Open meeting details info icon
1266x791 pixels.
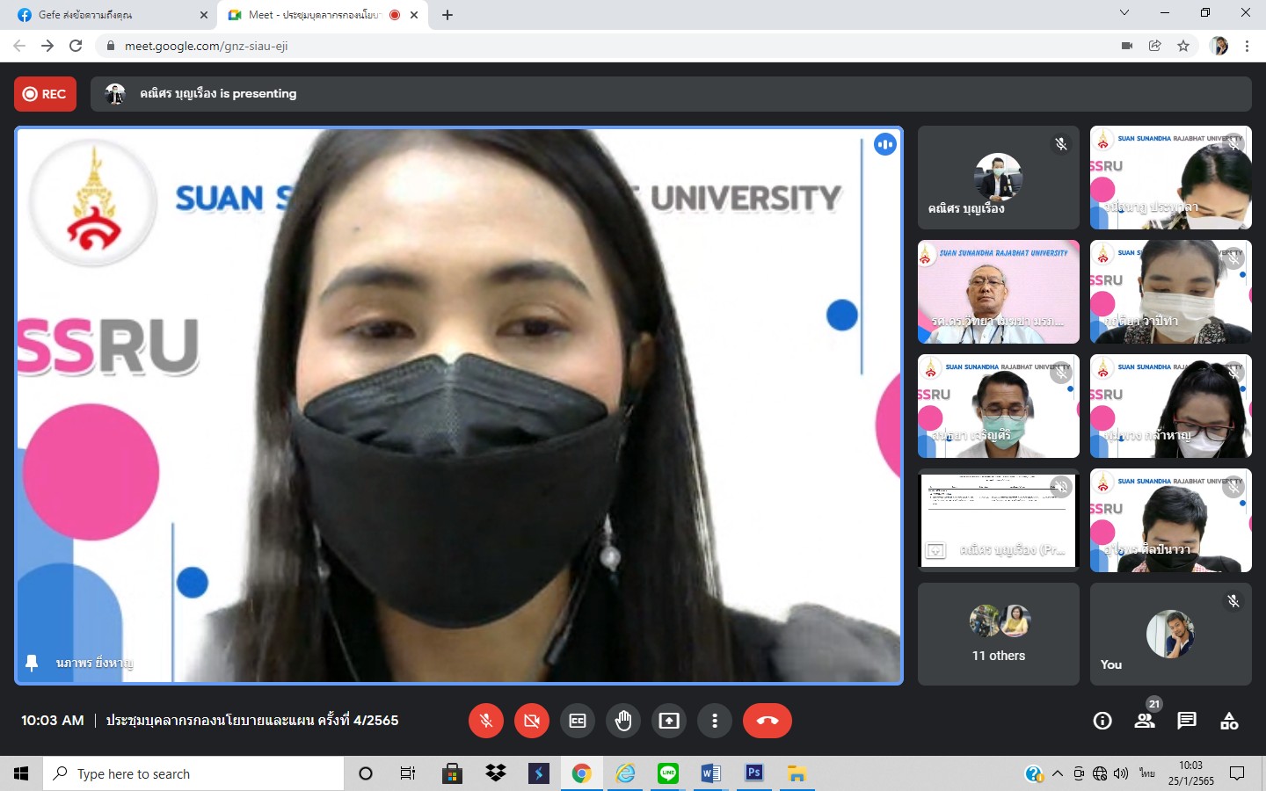1102,721
